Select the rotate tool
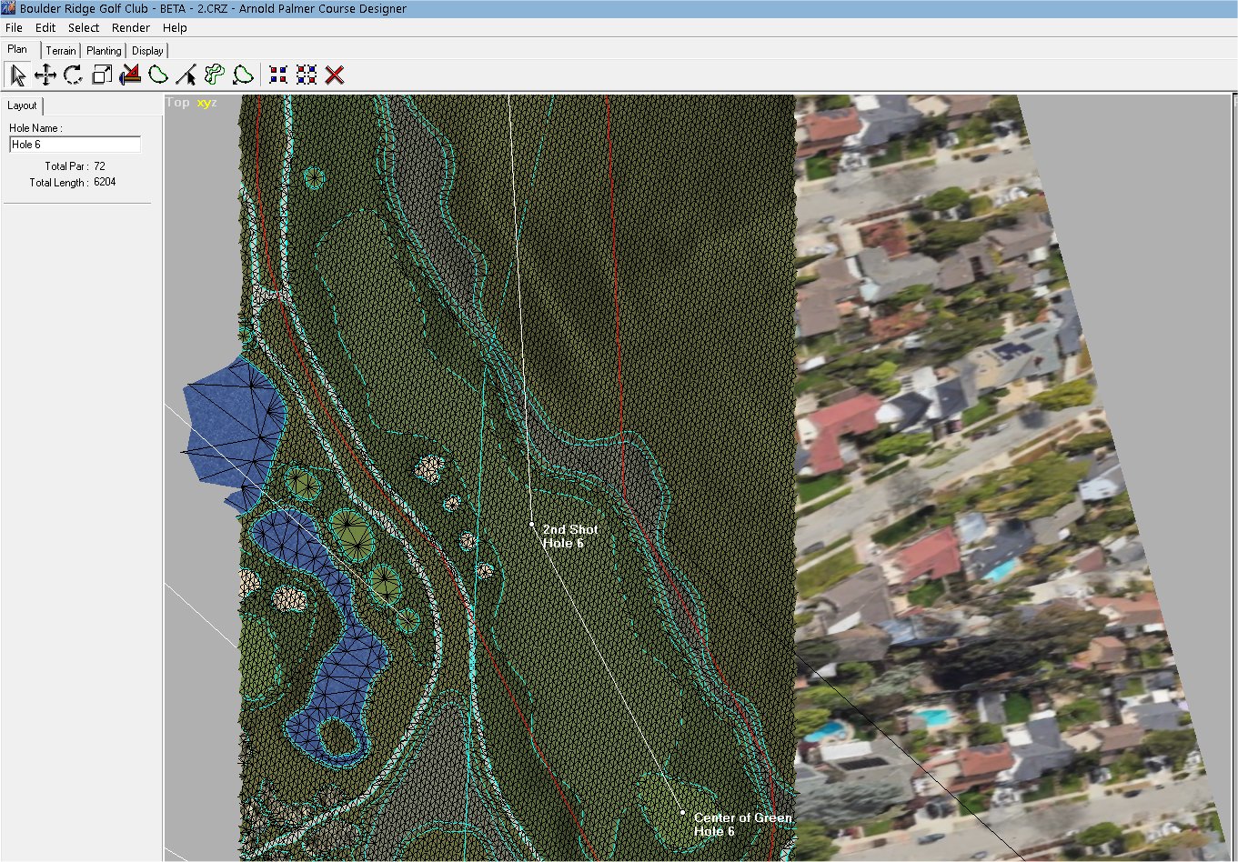1238x862 pixels. click(73, 75)
